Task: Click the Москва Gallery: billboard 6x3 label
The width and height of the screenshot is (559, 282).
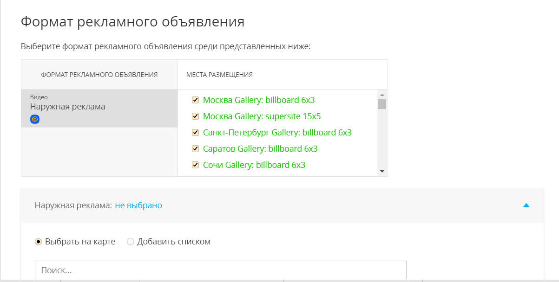Action: [259, 100]
